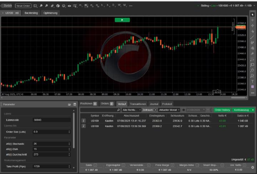Show more timeframes via ellipsis
The height and width of the screenshot is (174, 257).
click(131, 6)
